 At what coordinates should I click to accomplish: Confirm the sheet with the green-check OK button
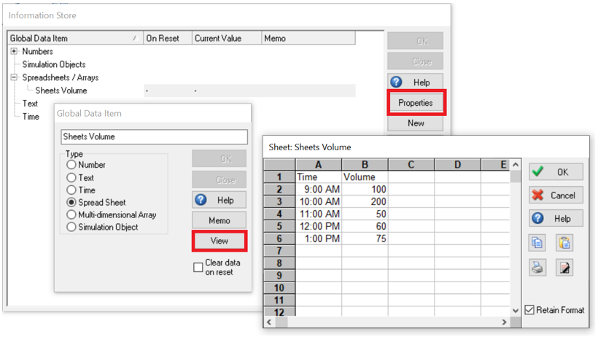tap(556, 171)
